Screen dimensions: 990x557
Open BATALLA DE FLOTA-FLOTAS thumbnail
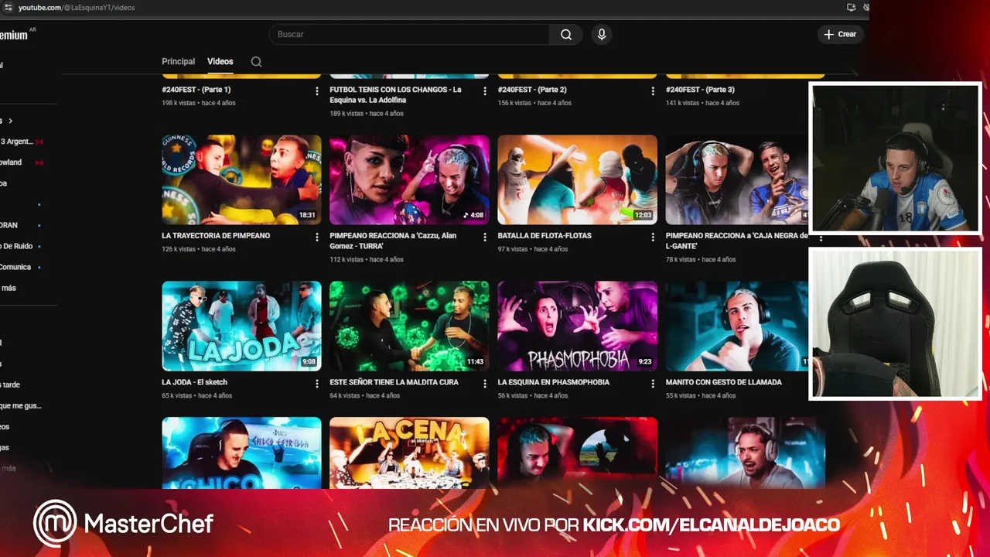(x=577, y=180)
